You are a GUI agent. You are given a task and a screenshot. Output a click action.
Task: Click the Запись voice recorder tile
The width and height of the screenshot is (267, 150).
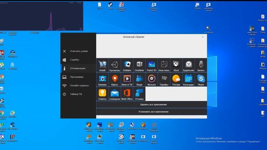201,65
